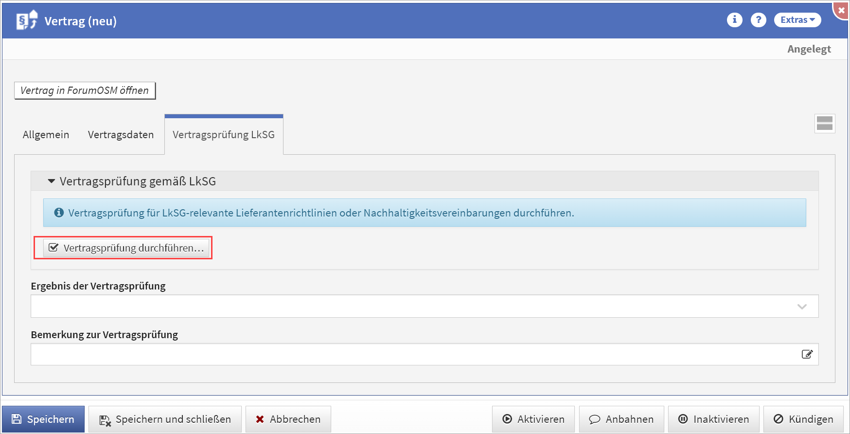Screen dimensions: 850x434
Task: Open help via the question mark icon
Action: pos(758,20)
